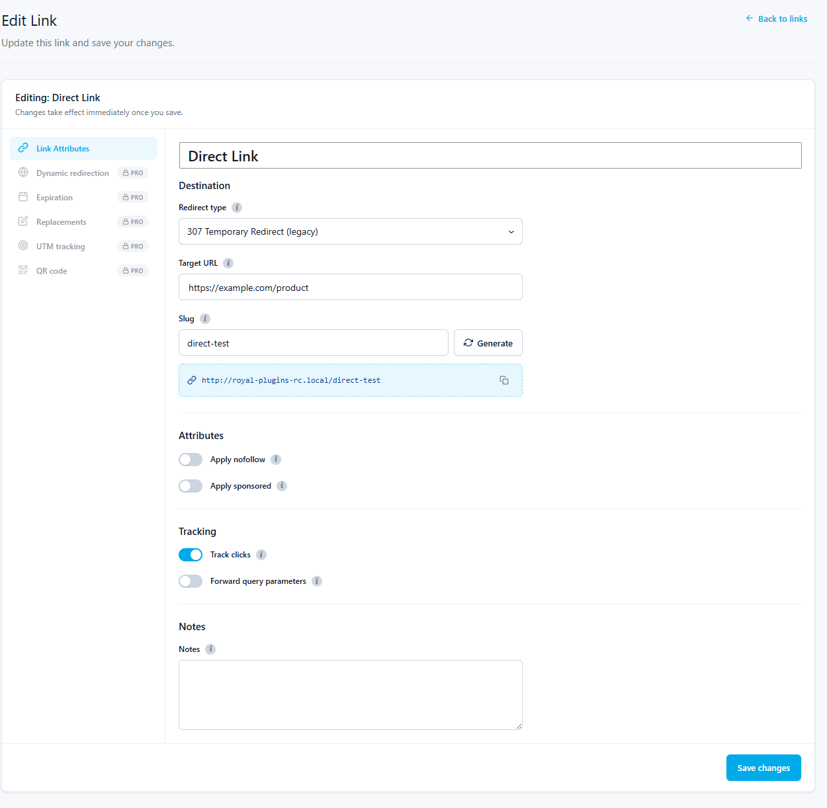
Task: Click the Slug input containing direct-test
Action: (x=314, y=343)
